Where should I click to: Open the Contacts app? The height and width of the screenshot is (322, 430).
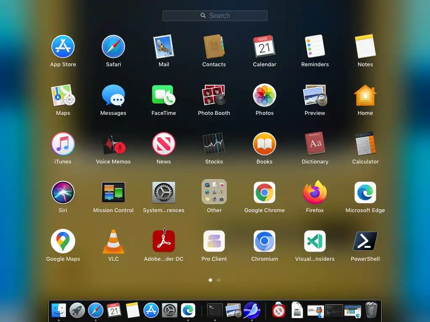click(214, 47)
